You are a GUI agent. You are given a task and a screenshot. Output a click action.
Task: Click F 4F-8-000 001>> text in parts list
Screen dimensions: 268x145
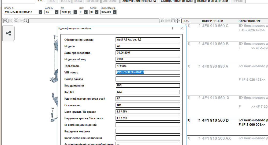tap(252, 125)
